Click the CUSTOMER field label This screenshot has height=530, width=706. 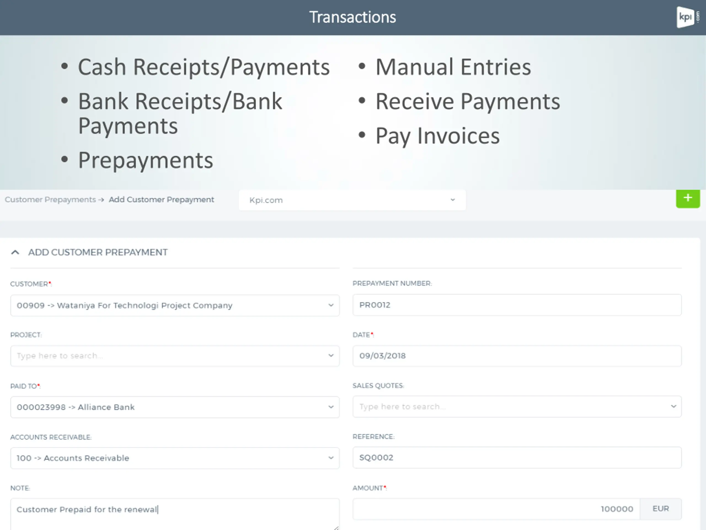[x=31, y=284]
